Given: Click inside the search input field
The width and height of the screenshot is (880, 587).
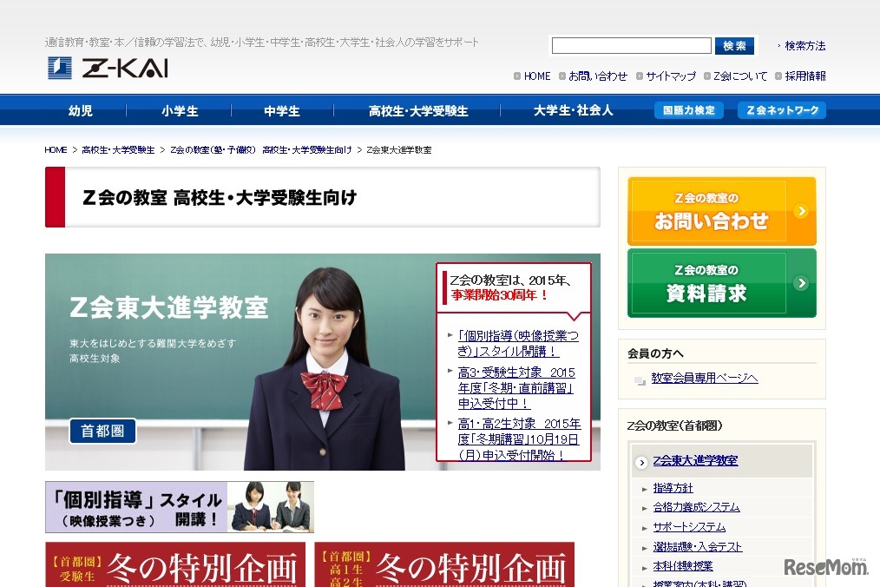Looking at the screenshot, I should click(631, 44).
